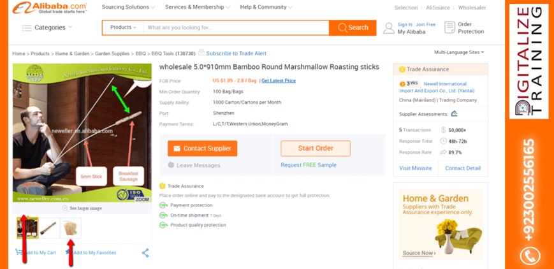Image resolution: width=554 pixels, height=269 pixels.
Task: Open the Services & Membership menu
Action: [197, 8]
